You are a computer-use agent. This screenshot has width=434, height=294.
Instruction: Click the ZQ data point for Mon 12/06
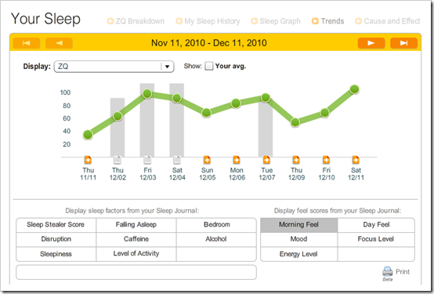tap(236, 103)
